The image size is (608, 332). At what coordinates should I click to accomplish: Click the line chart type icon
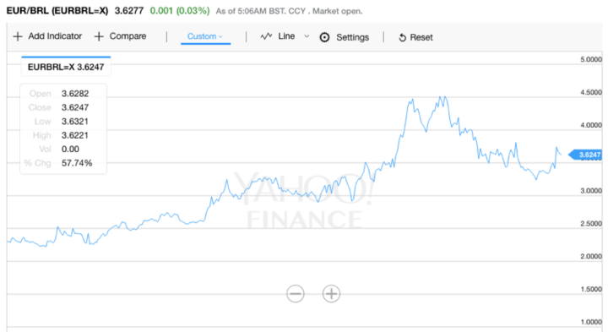(266, 36)
